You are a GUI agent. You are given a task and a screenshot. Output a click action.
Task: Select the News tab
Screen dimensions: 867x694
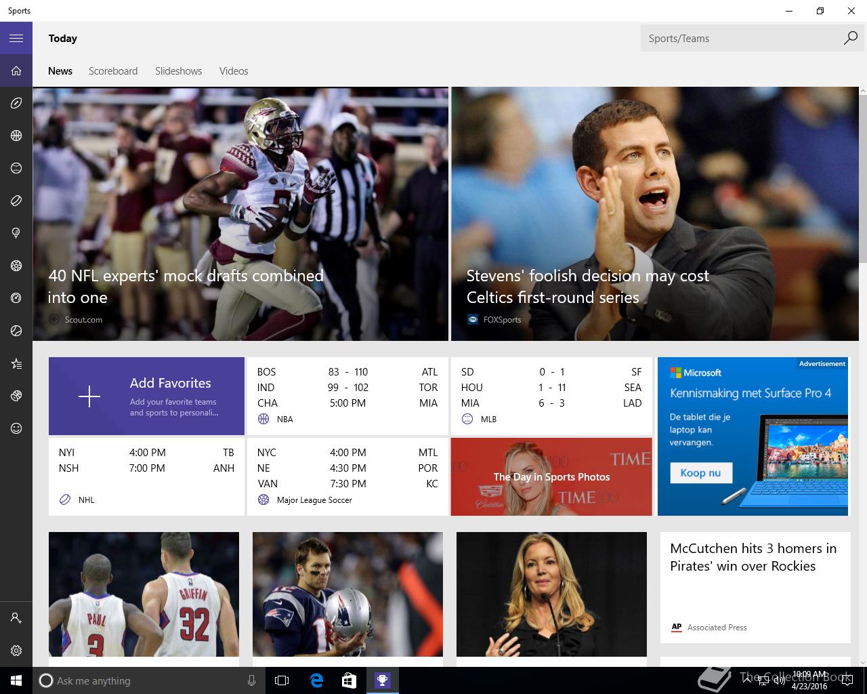tap(60, 70)
